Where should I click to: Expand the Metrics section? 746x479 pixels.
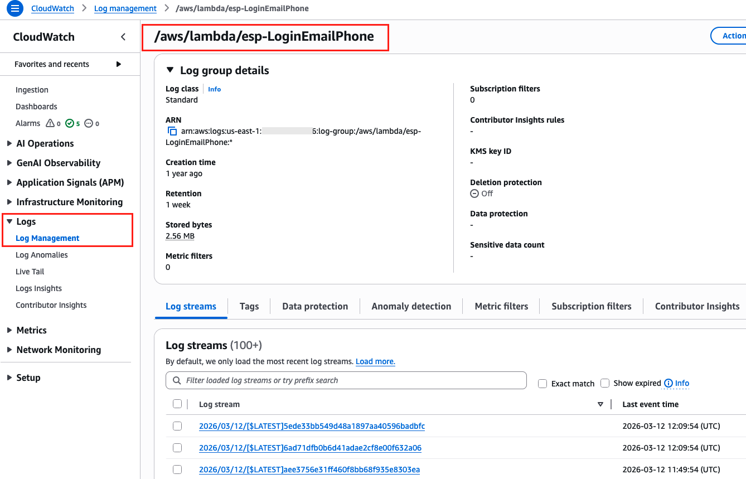coord(9,330)
